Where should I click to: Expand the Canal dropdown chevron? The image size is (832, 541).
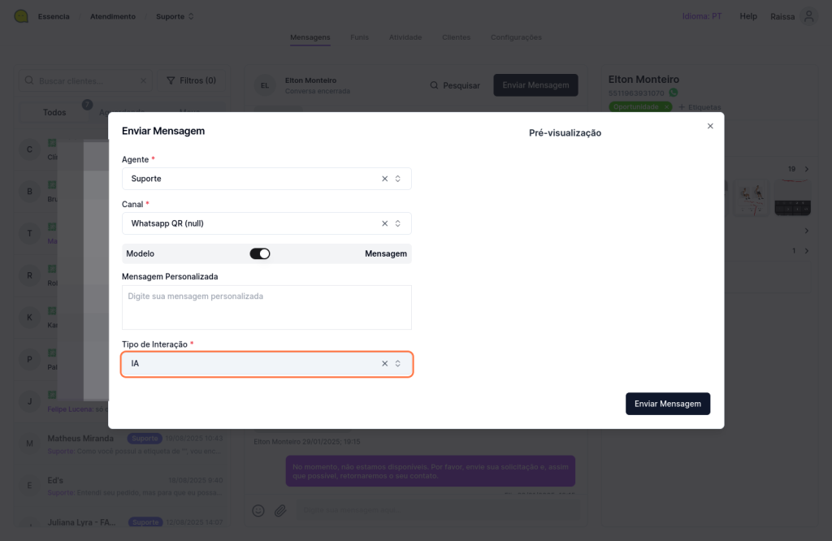[398, 223]
